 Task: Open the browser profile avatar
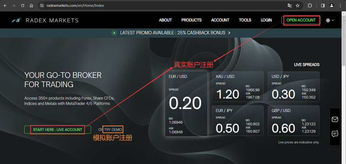(x=331, y=6)
